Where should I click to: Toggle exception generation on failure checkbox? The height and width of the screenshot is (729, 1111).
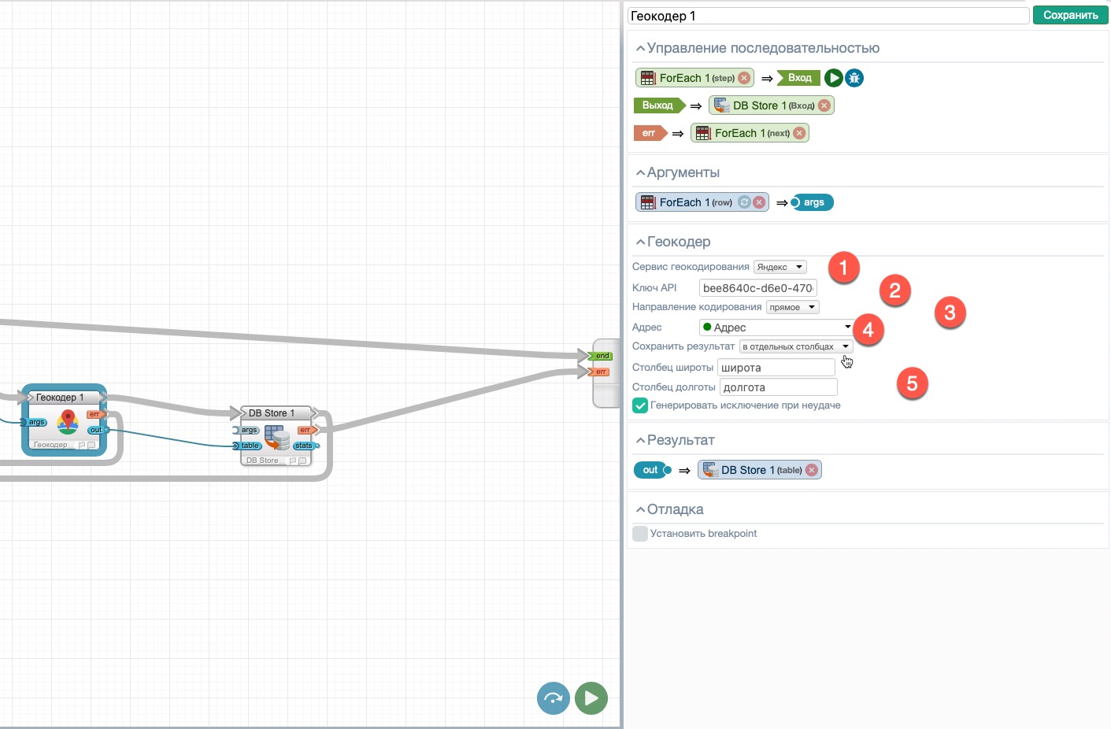pos(640,405)
